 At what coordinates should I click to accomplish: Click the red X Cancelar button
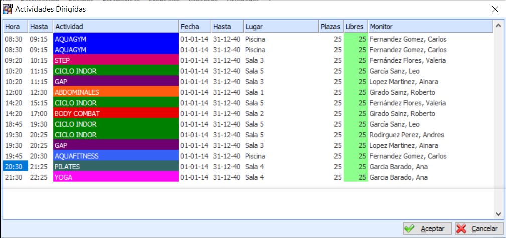479,228
